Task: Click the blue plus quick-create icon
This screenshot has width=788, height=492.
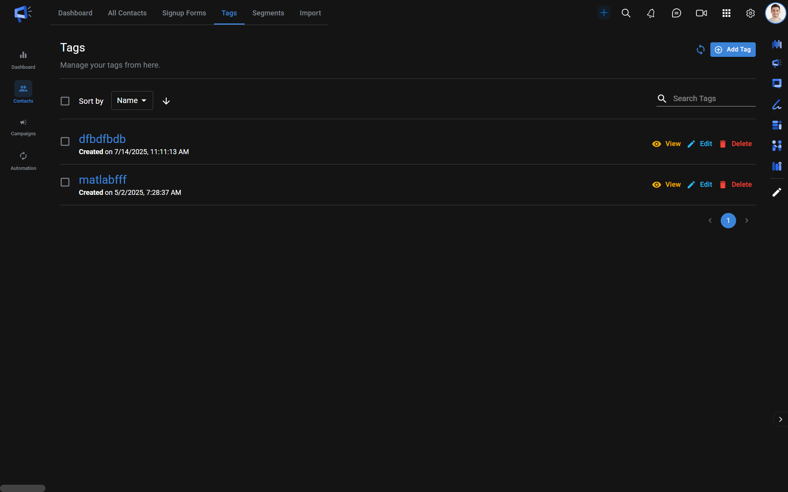Action: pos(604,13)
